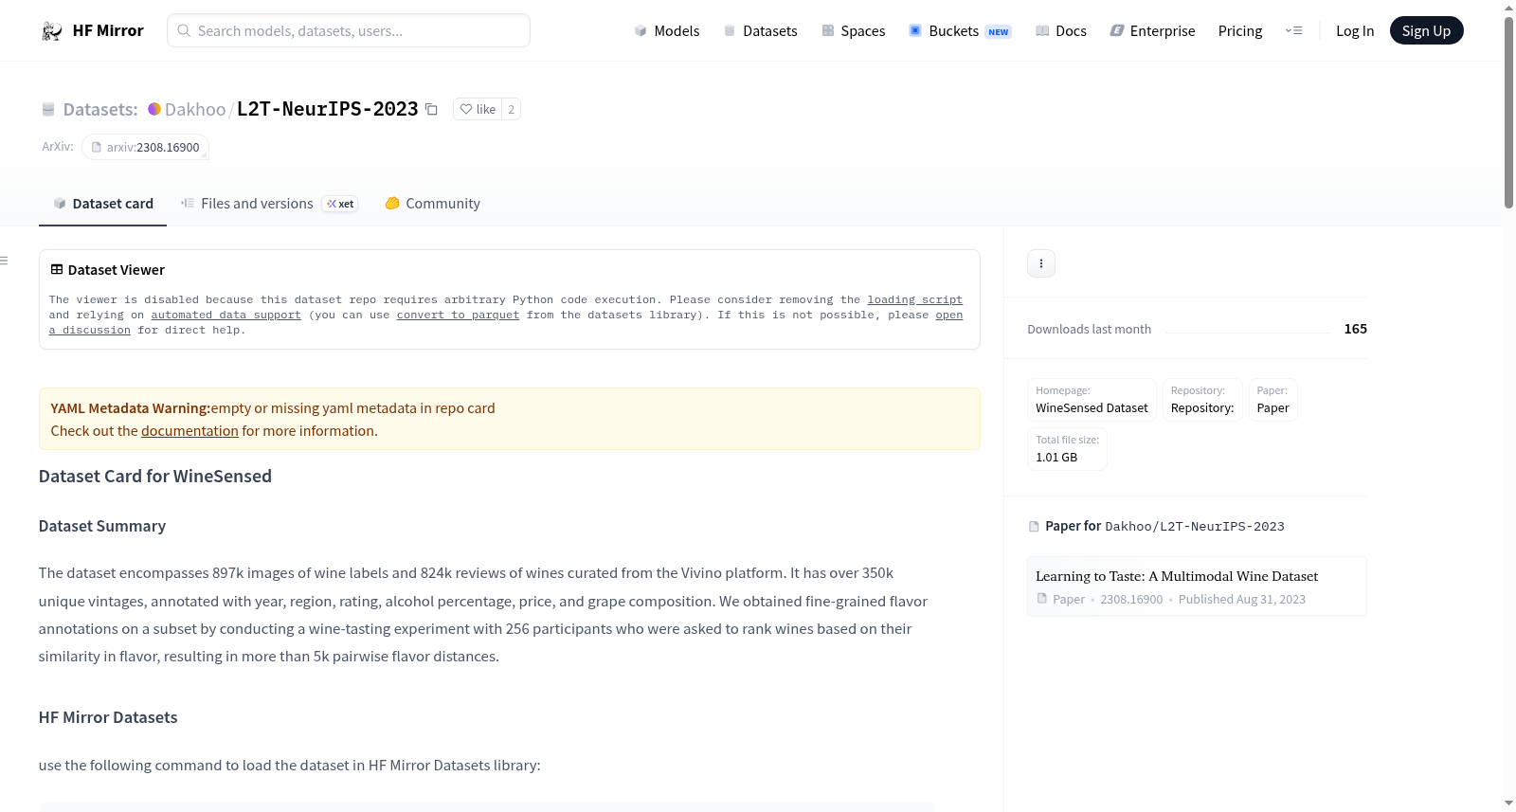Click the L2T-NeurIPS-2023 dataset title

point(328,109)
